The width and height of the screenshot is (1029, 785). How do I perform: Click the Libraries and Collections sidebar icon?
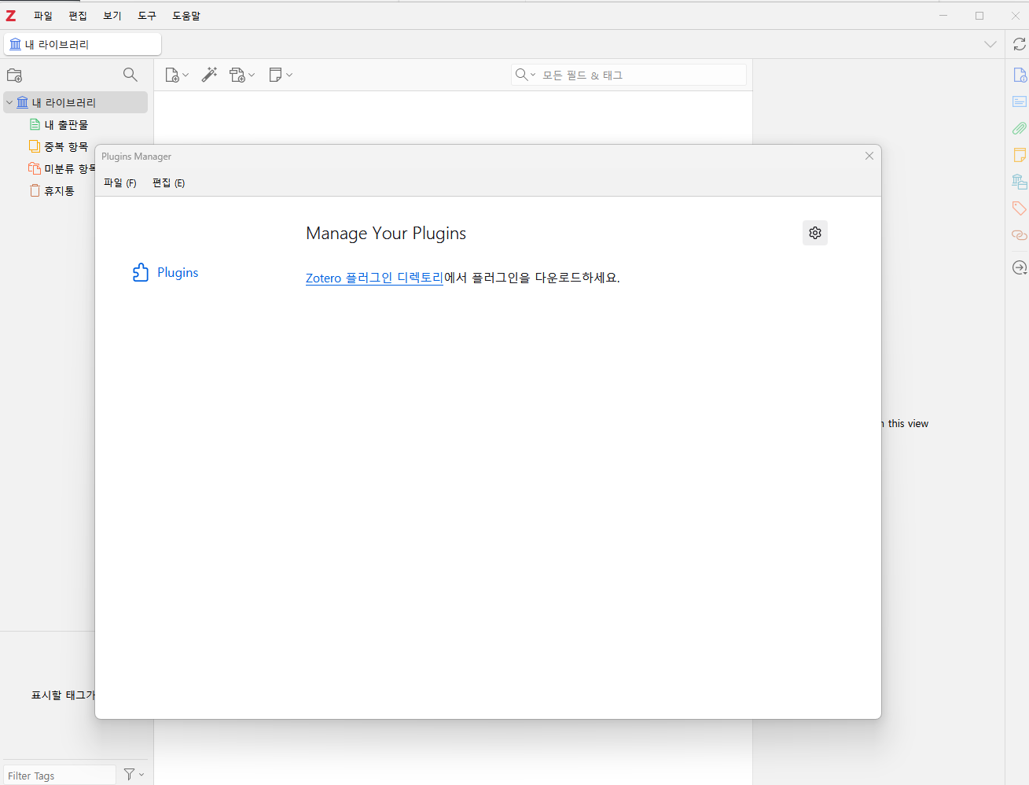click(1020, 182)
